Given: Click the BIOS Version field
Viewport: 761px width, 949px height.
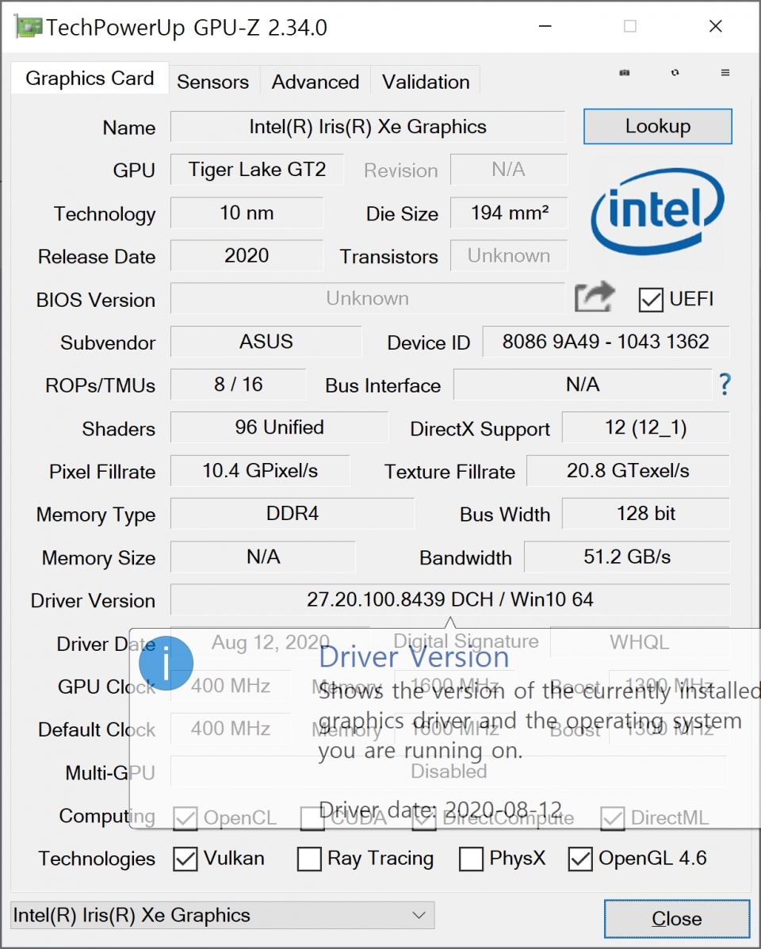Looking at the screenshot, I should pyautogui.click(x=368, y=298).
